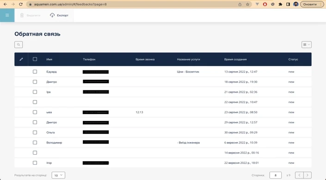Click the share icon in address bar
326x180 pixels.
[240, 4]
